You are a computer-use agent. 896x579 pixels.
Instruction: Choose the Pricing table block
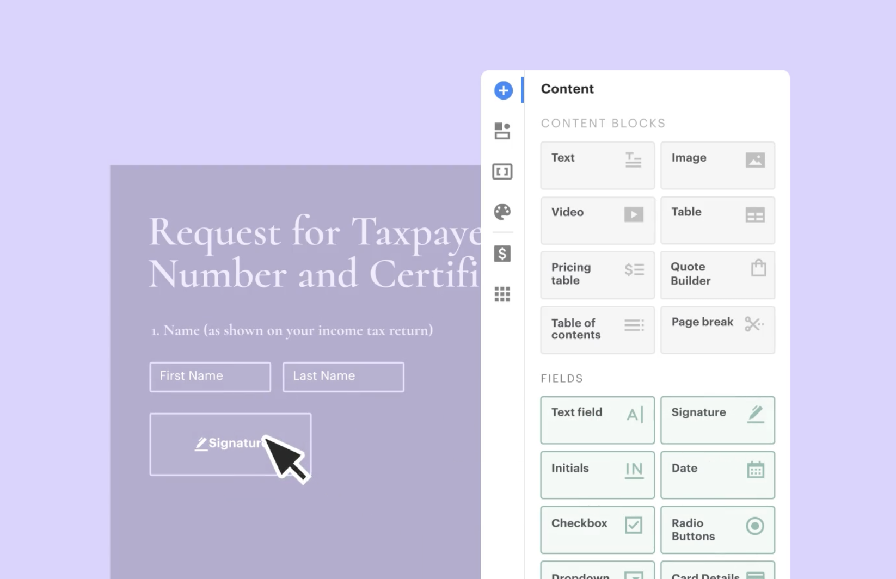(597, 275)
